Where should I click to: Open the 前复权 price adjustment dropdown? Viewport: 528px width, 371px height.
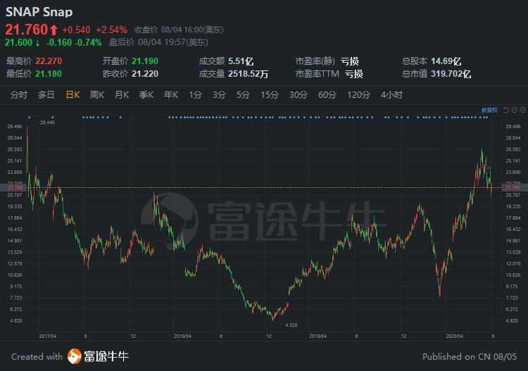coord(489,110)
